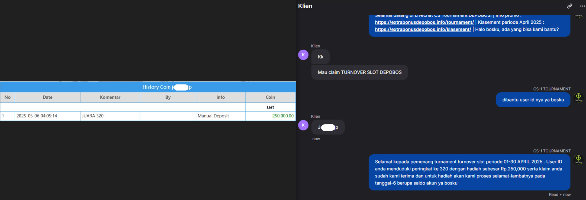Click the 'Date' column header
This screenshot has height=200, width=586.
pyautogui.click(x=47, y=97)
